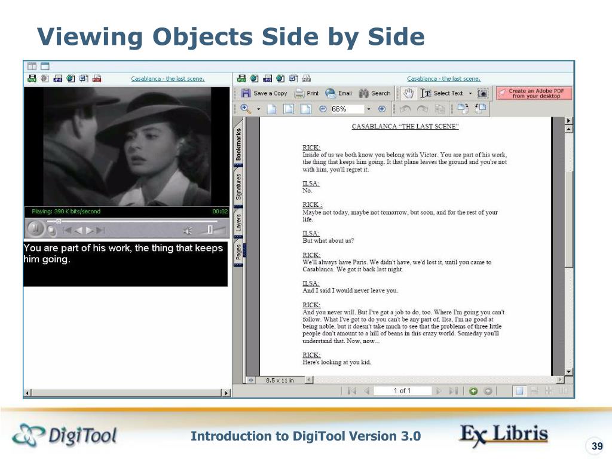Open the Word document icon in right pane
The height and width of the screenshot is (459, 612).
pos(293,78)
